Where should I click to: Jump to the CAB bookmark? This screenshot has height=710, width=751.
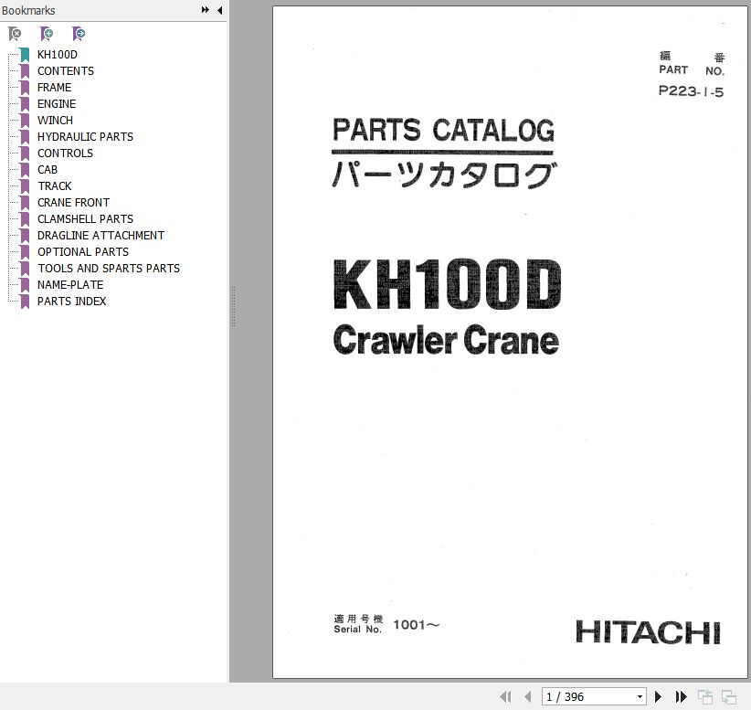coord(48,170)
